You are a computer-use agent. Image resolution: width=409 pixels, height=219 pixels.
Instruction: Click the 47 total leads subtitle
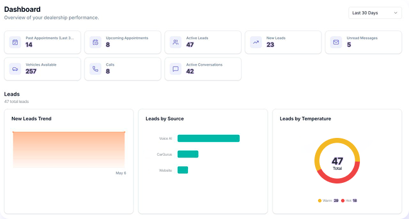pos(17,101)
